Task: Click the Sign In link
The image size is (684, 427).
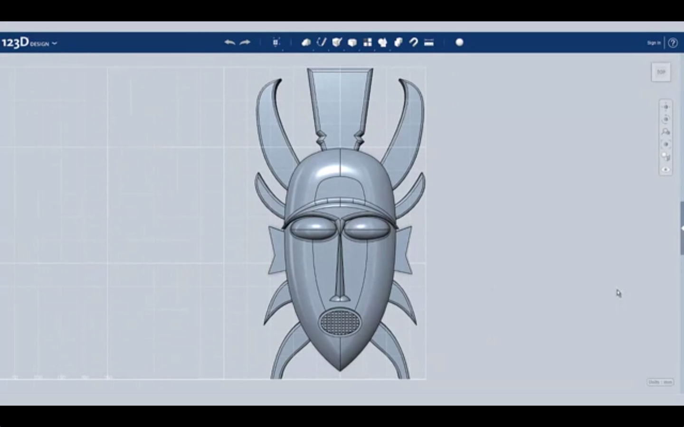Action: coord(654,43)
